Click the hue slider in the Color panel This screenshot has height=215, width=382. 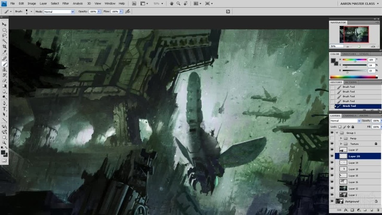pyautogui.click(x=354, y=59)
